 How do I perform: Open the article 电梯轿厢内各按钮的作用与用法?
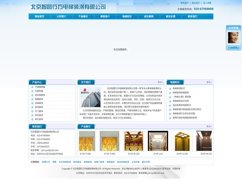(187, 109)
